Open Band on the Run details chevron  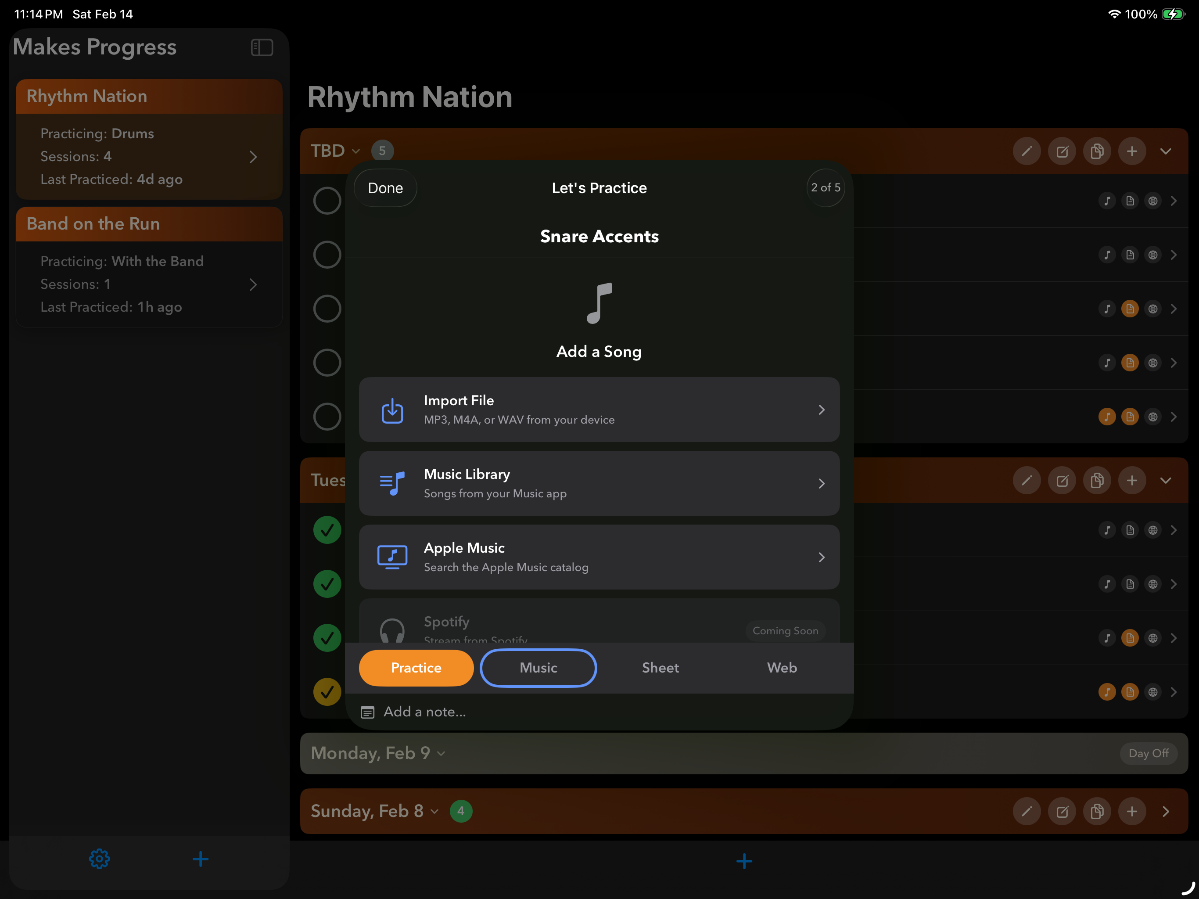253,284
